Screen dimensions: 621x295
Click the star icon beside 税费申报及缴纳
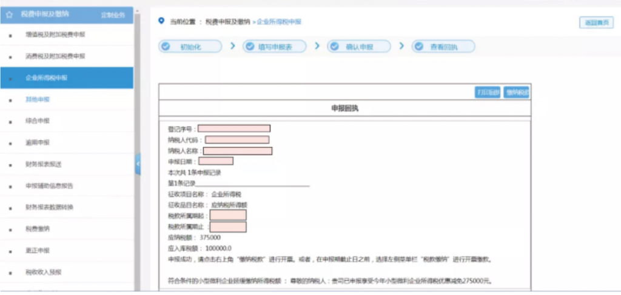point(9,14)
